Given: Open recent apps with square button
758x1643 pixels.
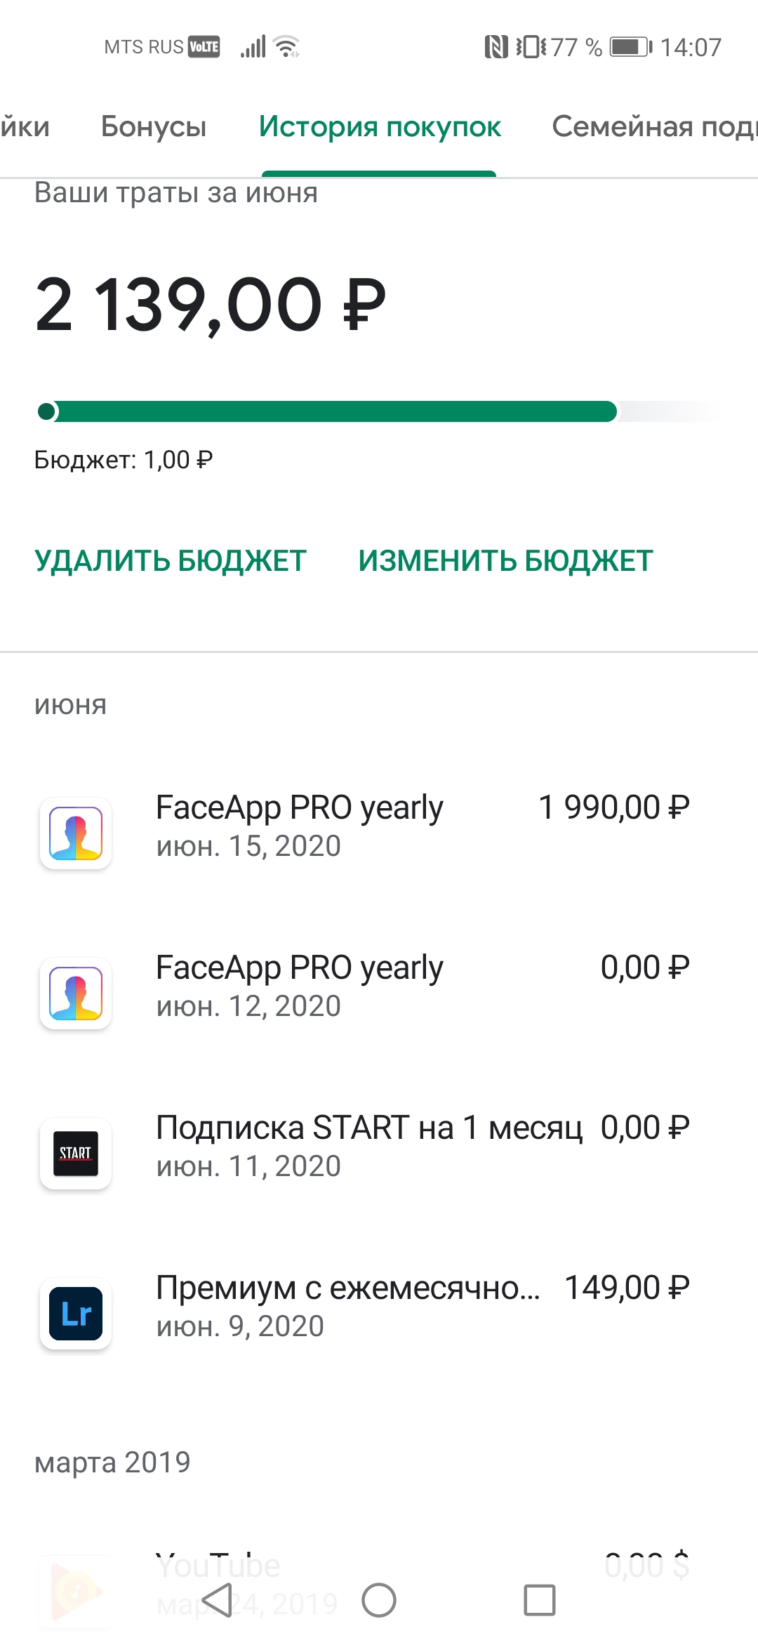Looking at the screenshot, I should (539, 1600).
